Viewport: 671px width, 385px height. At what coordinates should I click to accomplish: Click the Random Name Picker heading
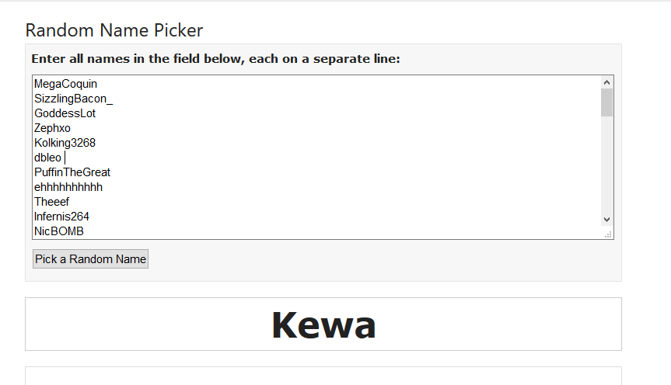click(x=114, y=30)
